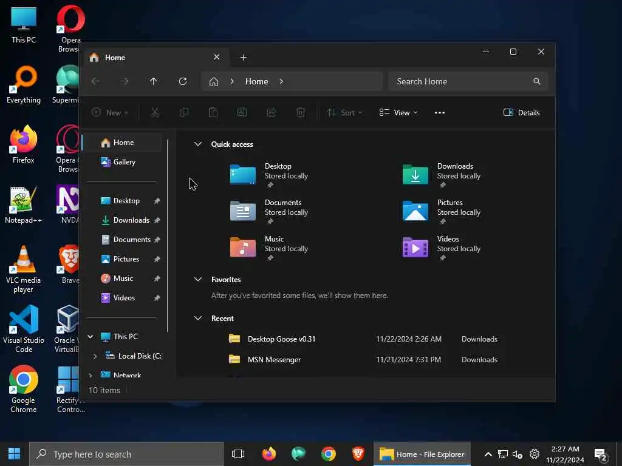This screenshot has height=466, width=622.
Task: Select the Everything desktop shortcut
Action: pos(24,84)
